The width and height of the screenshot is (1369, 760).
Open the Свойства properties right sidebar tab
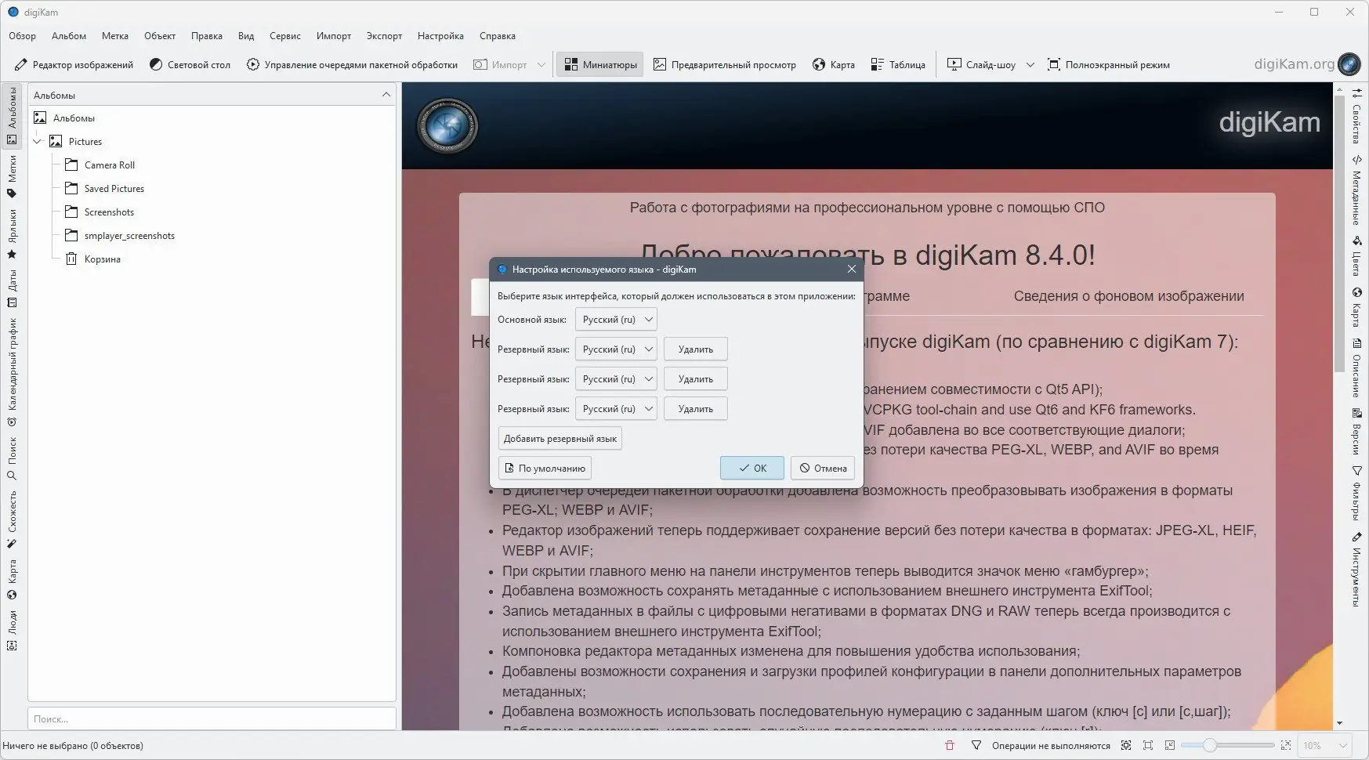(1356, 117)
